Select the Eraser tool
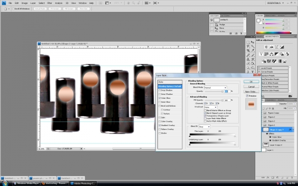This screenshot has height=186, width=298. click(248, 63)
